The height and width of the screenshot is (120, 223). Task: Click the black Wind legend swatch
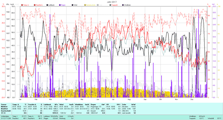(x=73, y=5)
